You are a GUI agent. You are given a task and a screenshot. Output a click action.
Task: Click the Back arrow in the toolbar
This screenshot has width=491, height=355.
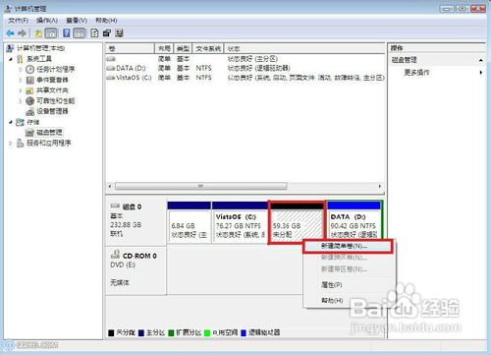pyautogui.click(x=11, y=33)
